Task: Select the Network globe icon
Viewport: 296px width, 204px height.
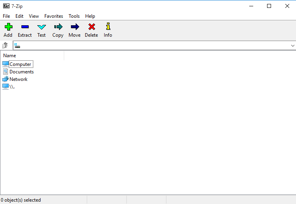Action: [6, 79]
